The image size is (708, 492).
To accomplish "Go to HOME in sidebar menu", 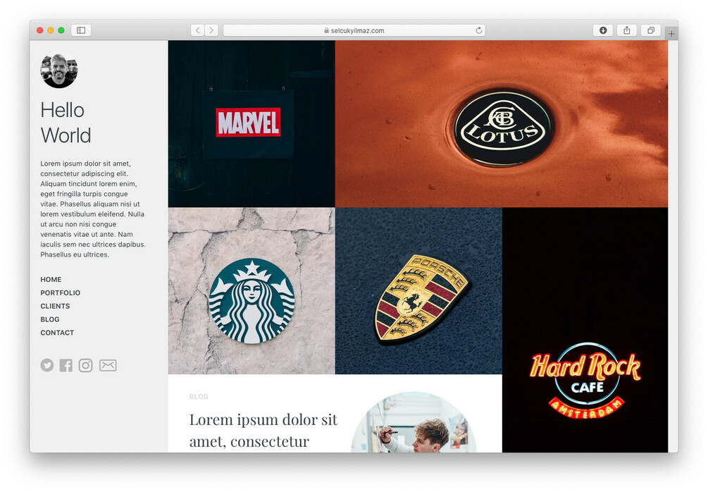I will coord(51,280).
